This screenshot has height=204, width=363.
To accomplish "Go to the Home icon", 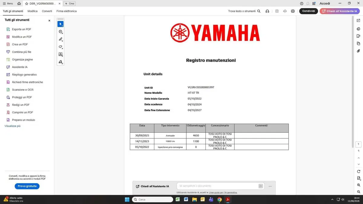I will (x=19, y=4).
